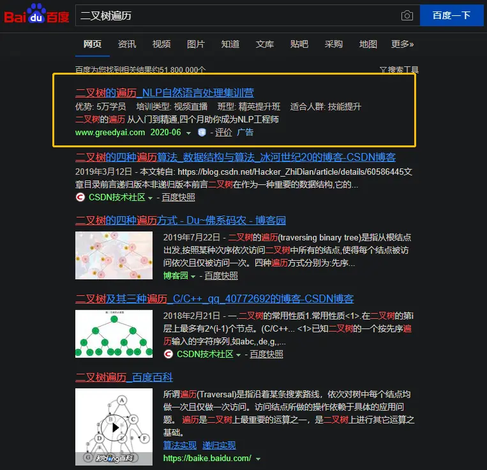Expand dropdown arrow after greedyai 2020-06
The image size is (487, 470).
188,133
